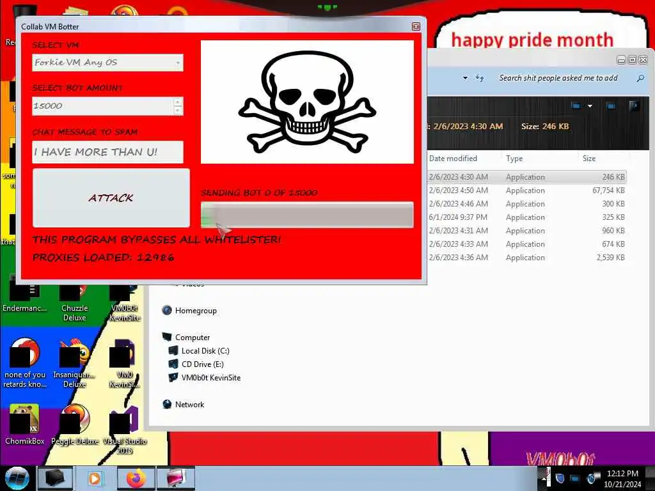Click Explorer change view icon
The width and height of the screenshot is (655, 491).
[576, 106]
